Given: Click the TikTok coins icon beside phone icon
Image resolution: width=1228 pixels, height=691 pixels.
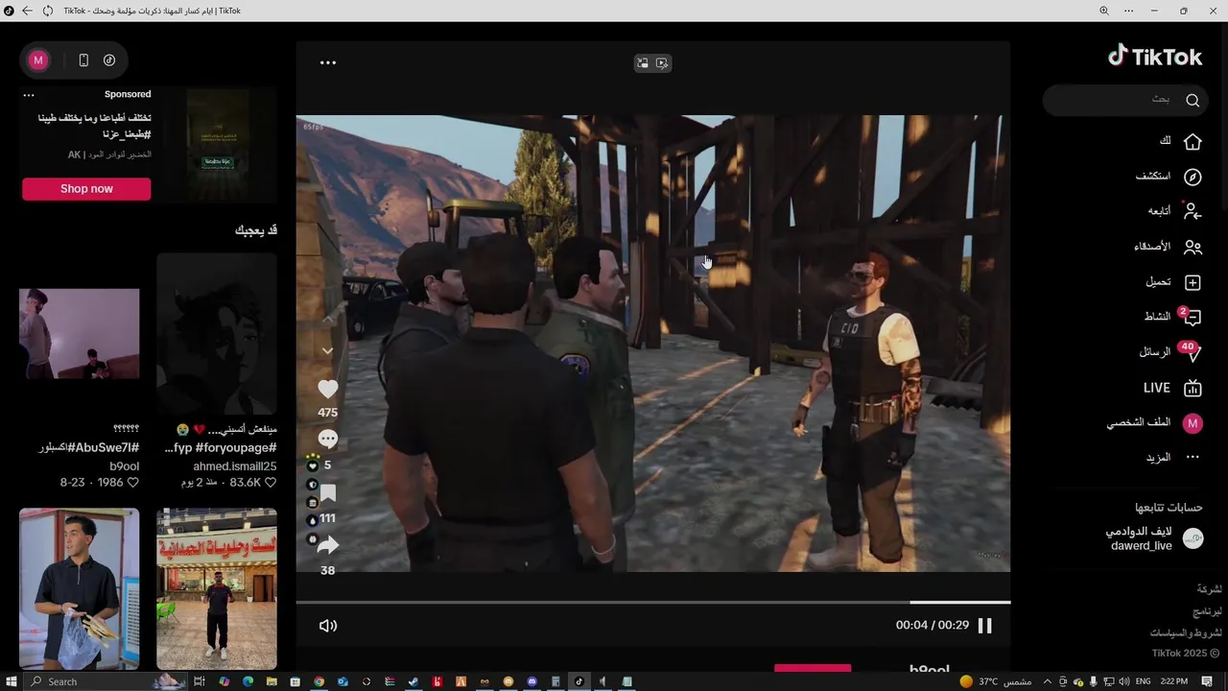Looking at the screenshot, I should click(x=109, y=60).
